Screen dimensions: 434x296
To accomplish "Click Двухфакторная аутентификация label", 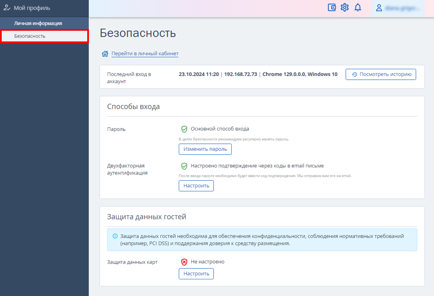I will click(127, 169).
